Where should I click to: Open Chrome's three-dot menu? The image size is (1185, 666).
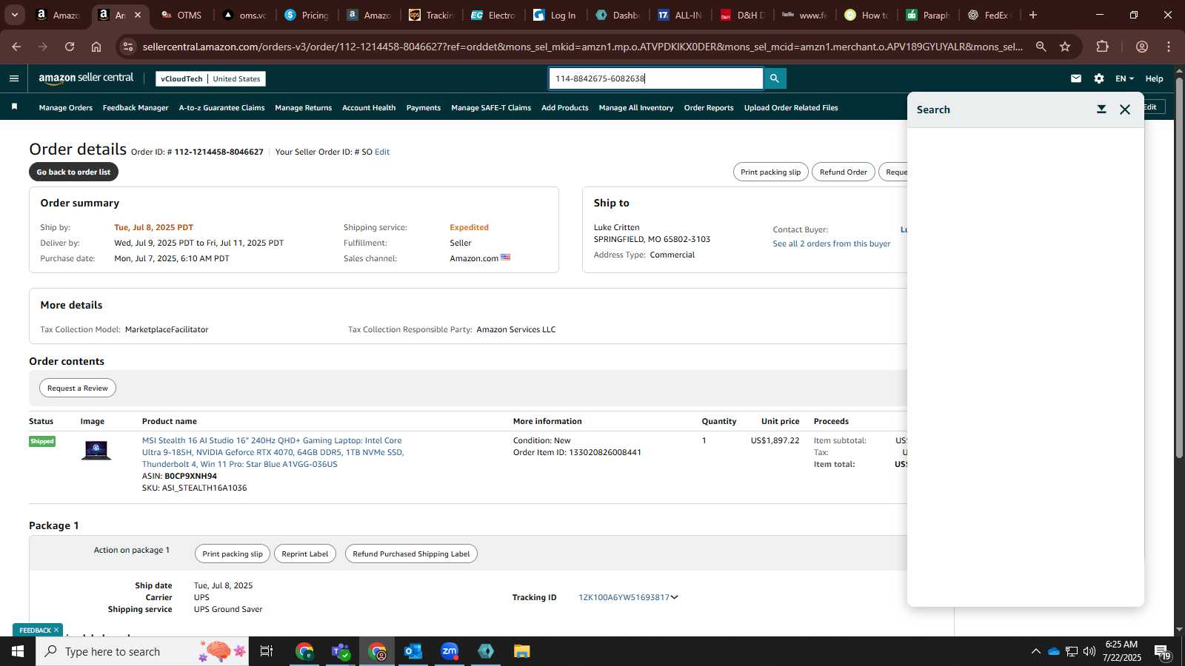click(1169, 47)
